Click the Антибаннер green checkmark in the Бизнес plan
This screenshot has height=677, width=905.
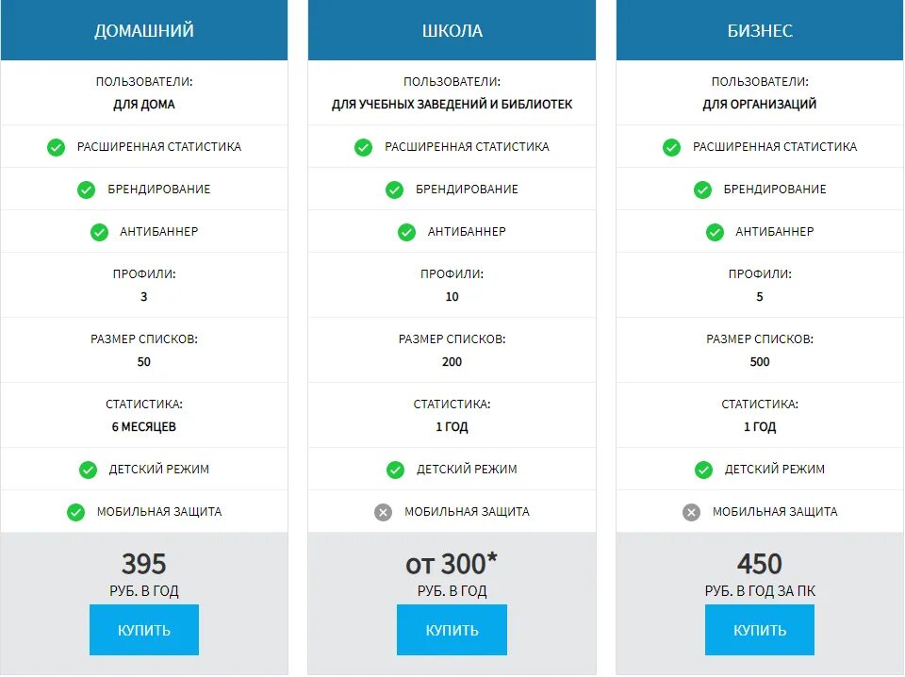(x=715, y=233)
